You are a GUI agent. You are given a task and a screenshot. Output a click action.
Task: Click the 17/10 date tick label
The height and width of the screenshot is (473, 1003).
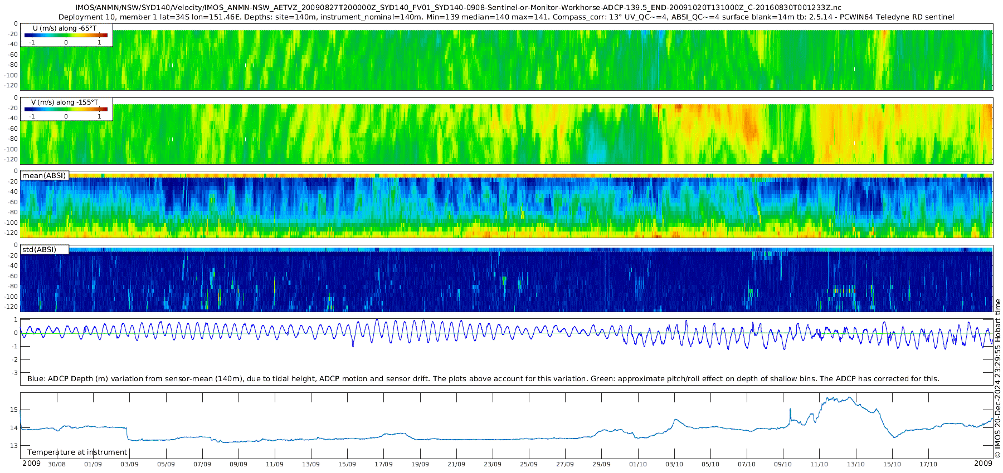point(928,464)
